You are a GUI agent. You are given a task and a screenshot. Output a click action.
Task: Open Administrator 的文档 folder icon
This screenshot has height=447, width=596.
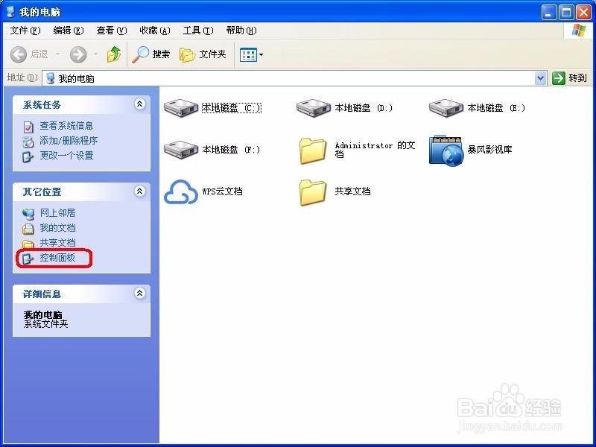313,150
